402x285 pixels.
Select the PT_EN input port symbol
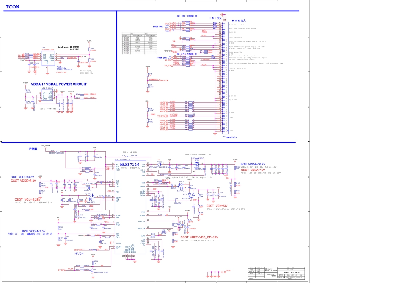tap(62, 270)
